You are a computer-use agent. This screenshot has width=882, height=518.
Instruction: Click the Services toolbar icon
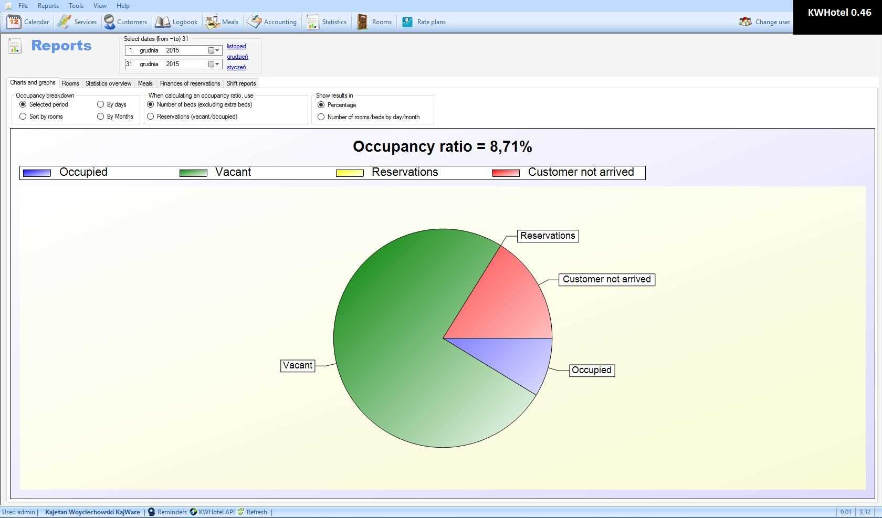coord(65,22)
